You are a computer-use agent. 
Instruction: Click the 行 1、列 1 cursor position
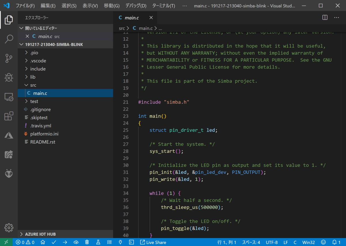(227, 242)
